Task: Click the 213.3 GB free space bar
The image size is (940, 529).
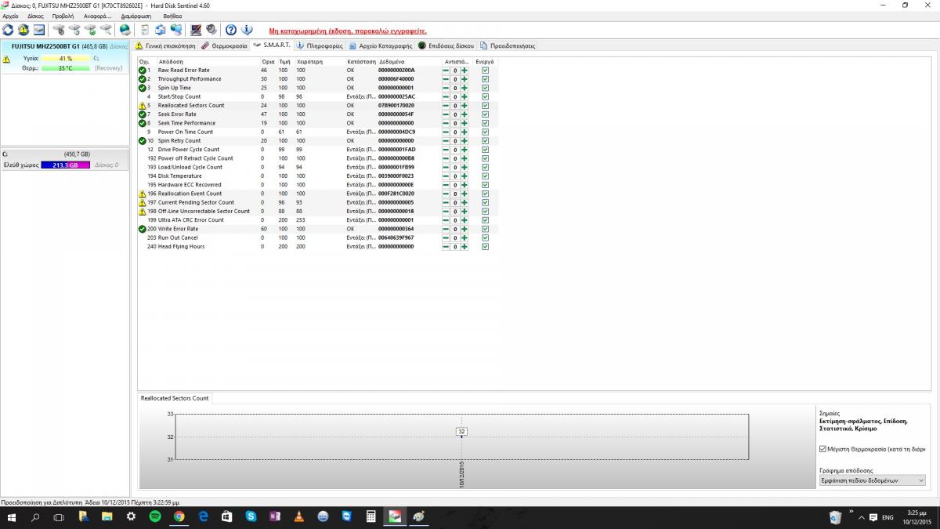Action: pyautogui.click(x=65, y=165)
